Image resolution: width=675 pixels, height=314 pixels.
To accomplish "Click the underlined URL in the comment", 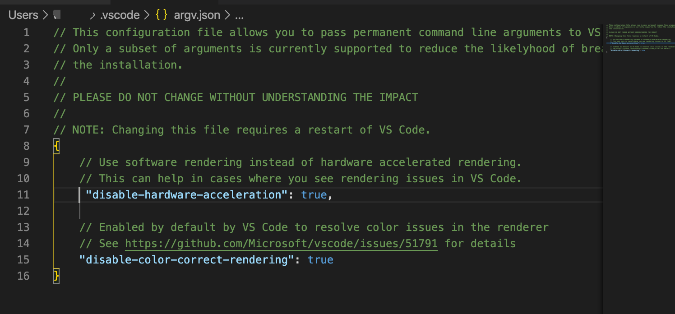I will (x=281, y=243).
